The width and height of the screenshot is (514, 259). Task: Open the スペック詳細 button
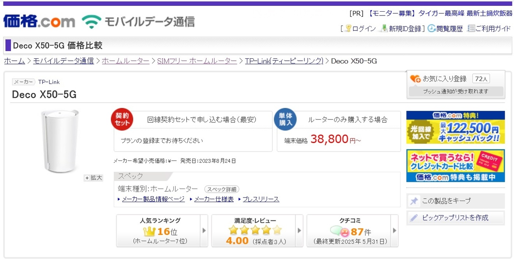click(x=222, y=189)
